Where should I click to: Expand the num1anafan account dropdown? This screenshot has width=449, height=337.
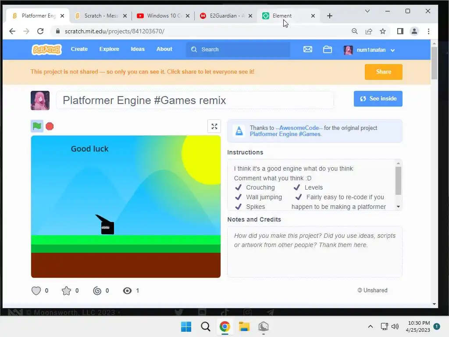[392, 50]
